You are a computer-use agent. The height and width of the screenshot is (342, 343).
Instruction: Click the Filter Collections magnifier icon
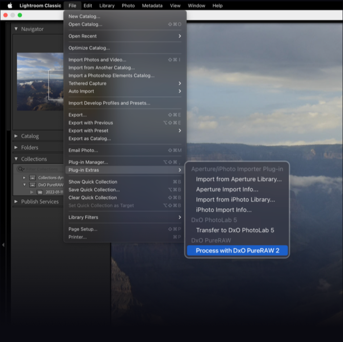coord(21,169)
